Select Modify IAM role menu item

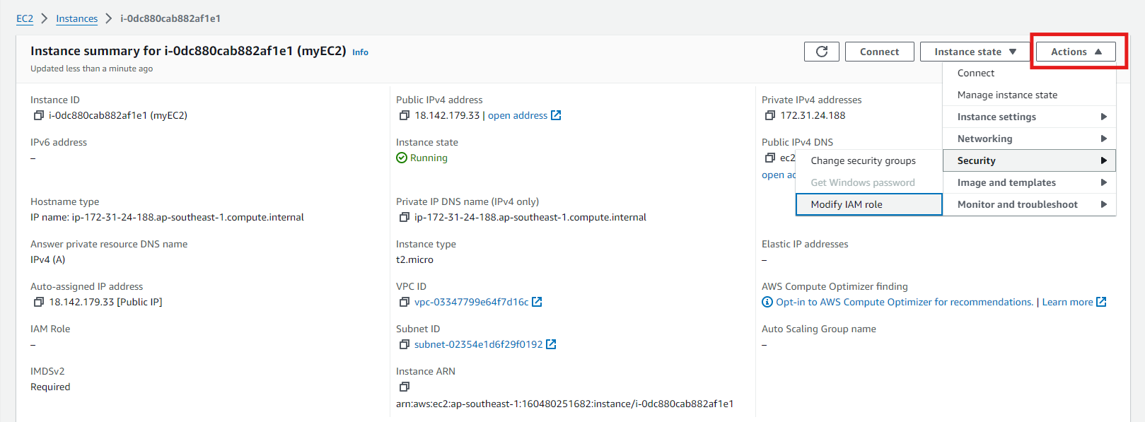[868, 204]
